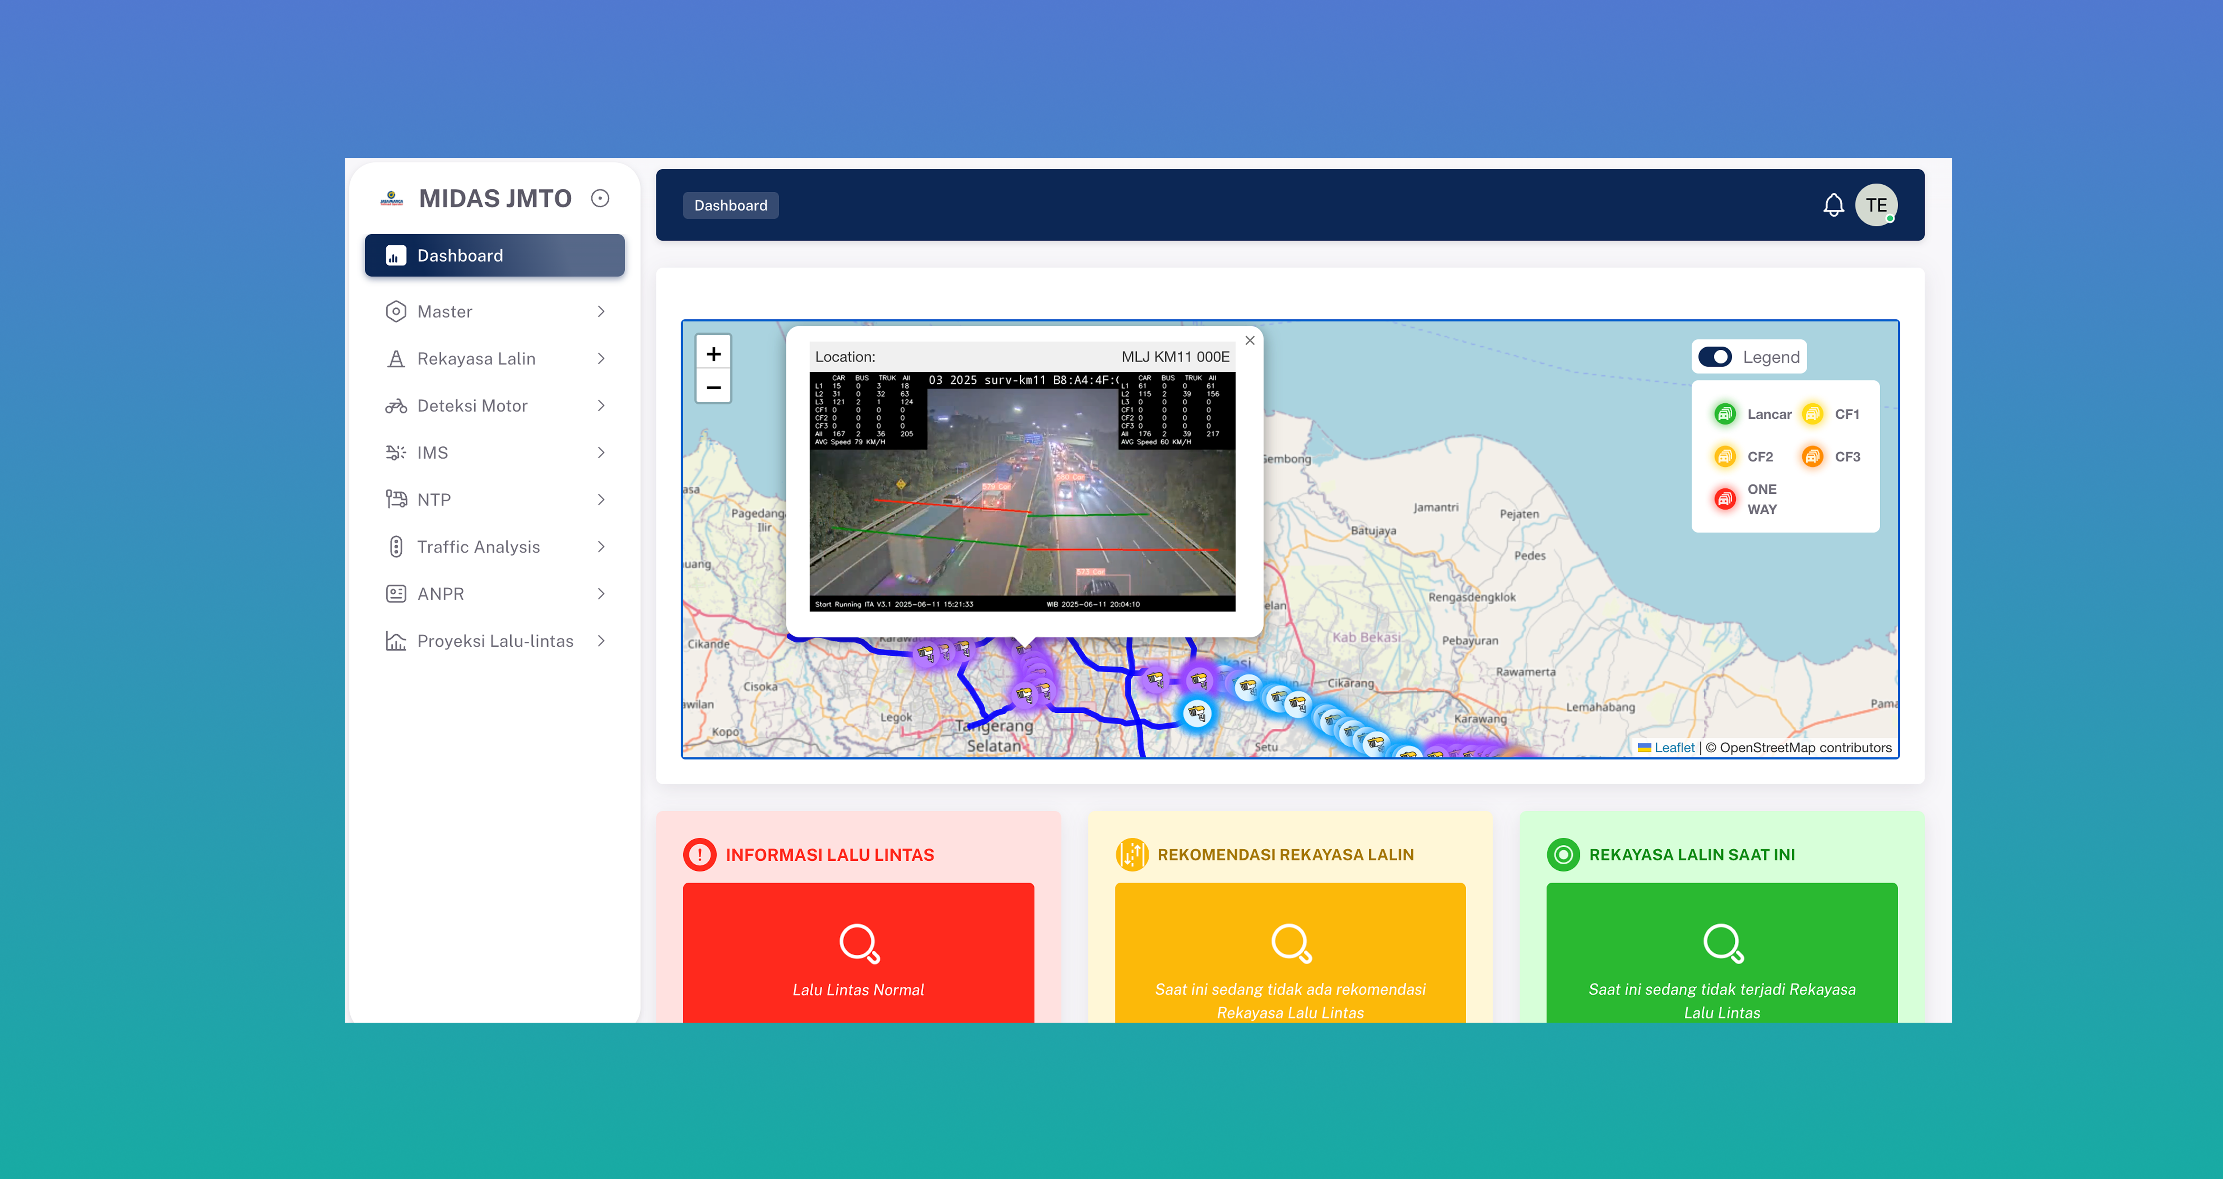
Task: Click the Informasi Lalu Lintas alert icon
Action: pyautogui.click(x=699, y=855)
